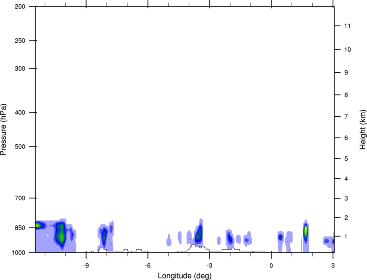Click the Longitude (deg) axis title
The image size is (367, 280).
185,276
